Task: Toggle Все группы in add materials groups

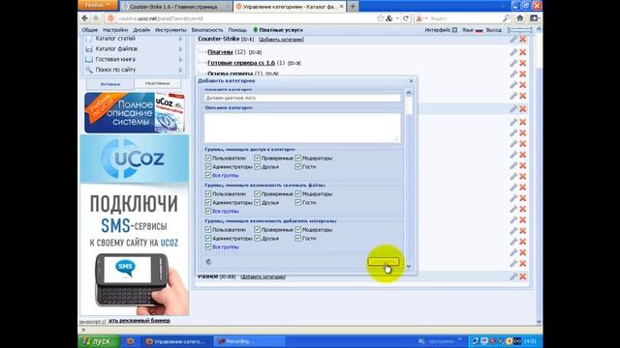Action: [208, 247]
